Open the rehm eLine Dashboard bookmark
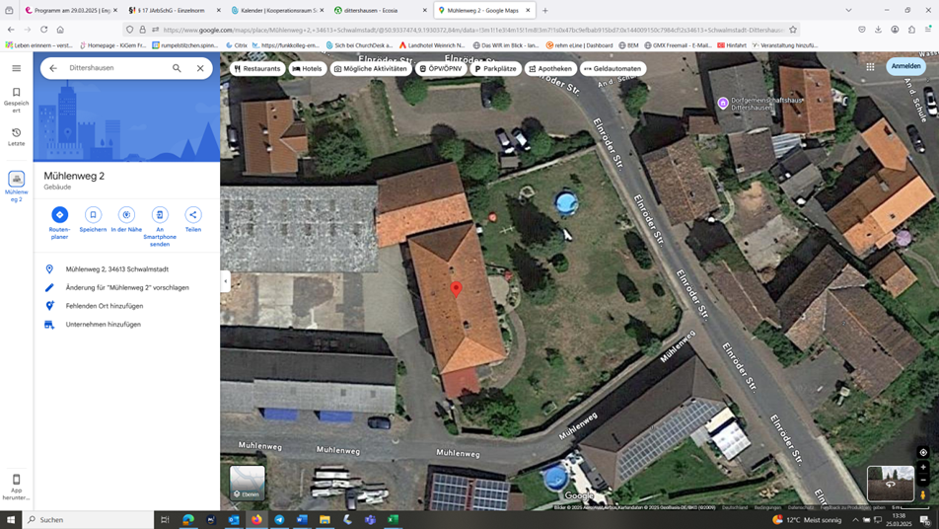 coord(579,45)
